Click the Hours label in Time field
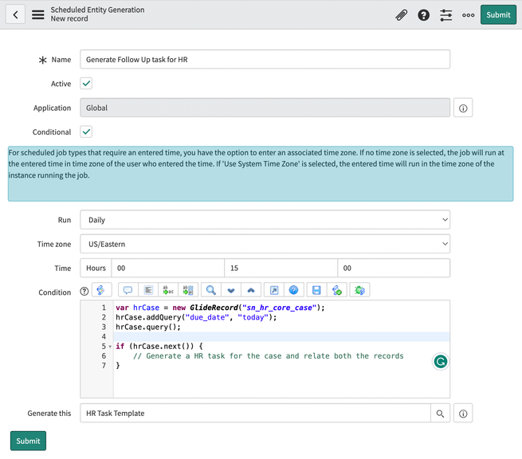 pos(96,268)
